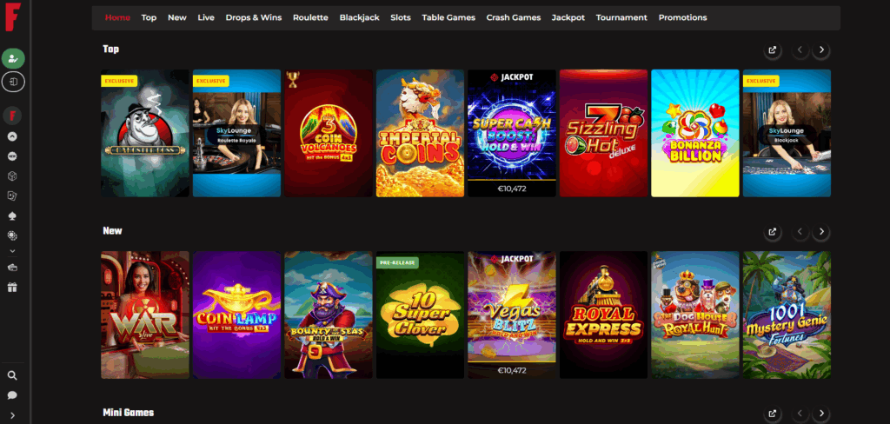Open the search magnifier in sidebar
This screenshot has height=424, width=890.
point(12,375)
